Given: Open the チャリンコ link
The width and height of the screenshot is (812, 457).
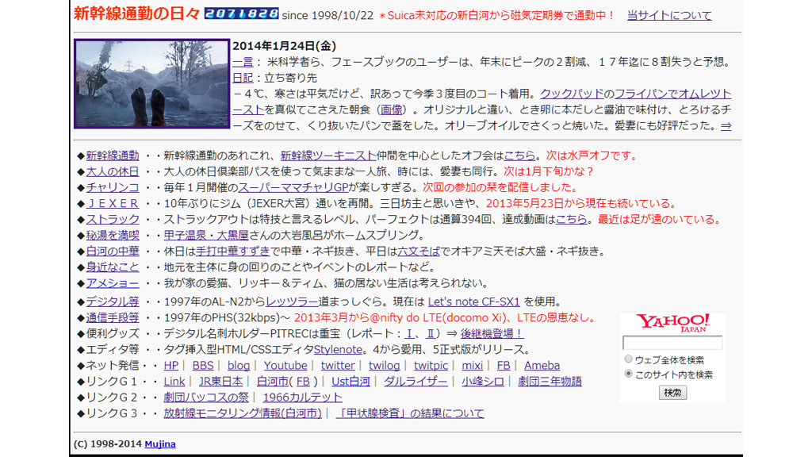Looking at the screenshot, I should [x=113, y=187].
